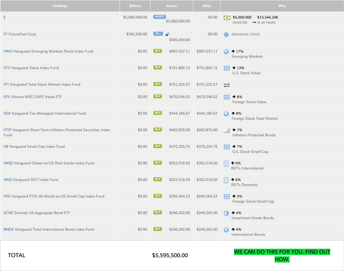Viewport: 344px width, 271px height.
Task: Click the Why column header
Action: (x=282, y=6)
